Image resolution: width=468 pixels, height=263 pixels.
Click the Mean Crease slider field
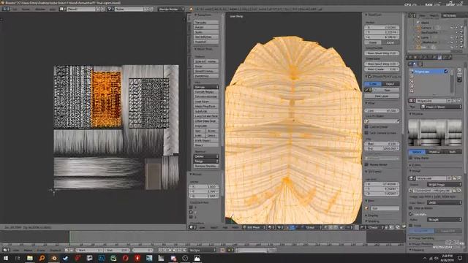(382, 69)
